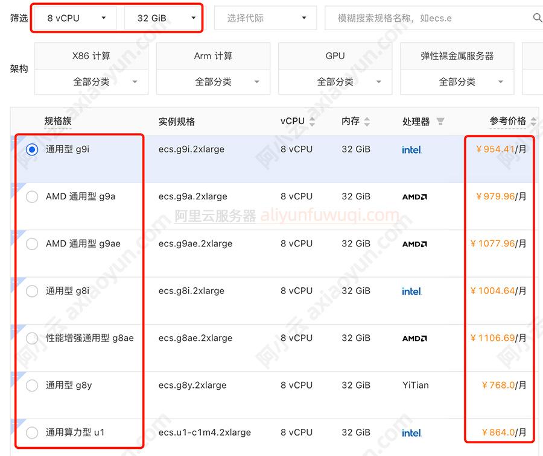The image size is (543, 456).
Task: Open the 8 vCPU filter dropdown
Action: pos(75,18)
